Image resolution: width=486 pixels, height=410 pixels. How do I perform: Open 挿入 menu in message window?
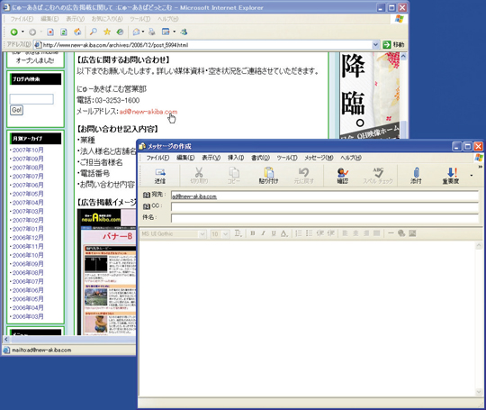(x=236, y=158)
